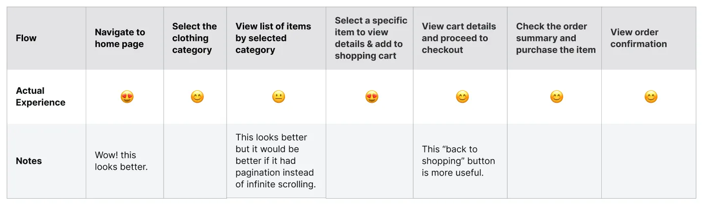Click the View list of items by selected category header
This screenshot has height=204, width=703.
point(273,38)
